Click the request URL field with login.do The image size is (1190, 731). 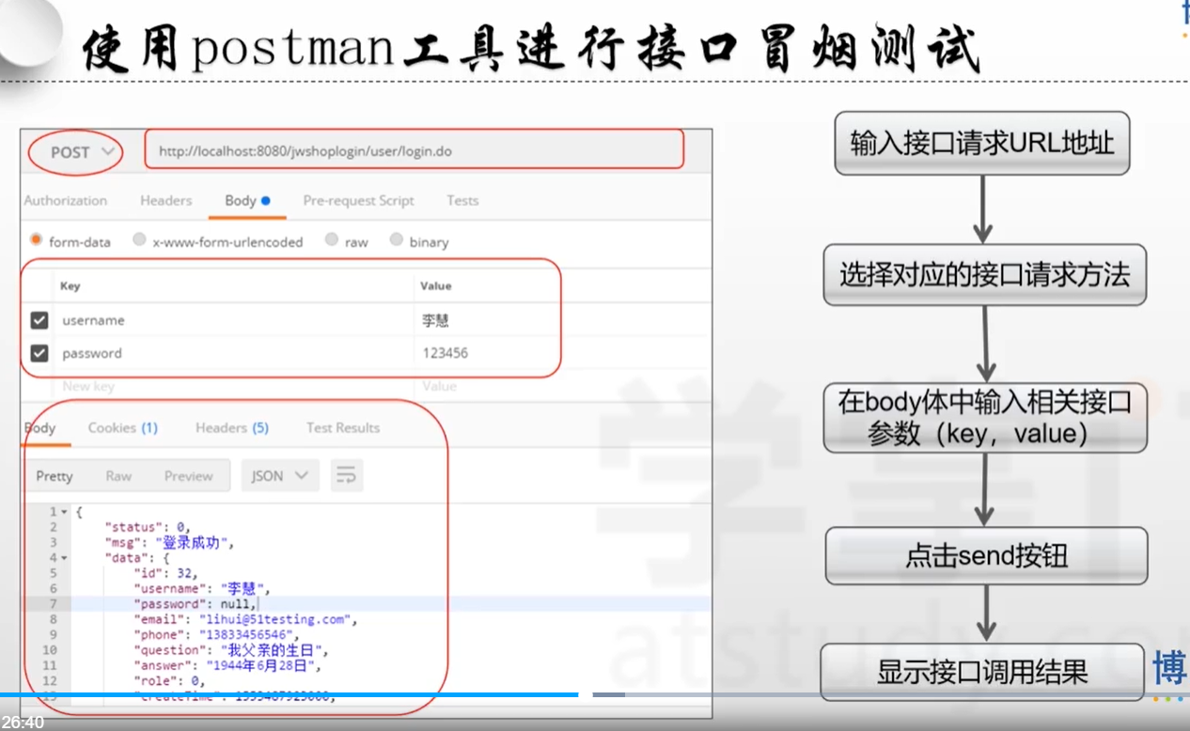click(414, 150)
